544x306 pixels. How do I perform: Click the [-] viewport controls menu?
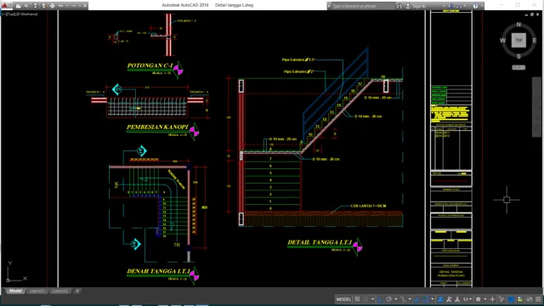(x=3, y=14)
